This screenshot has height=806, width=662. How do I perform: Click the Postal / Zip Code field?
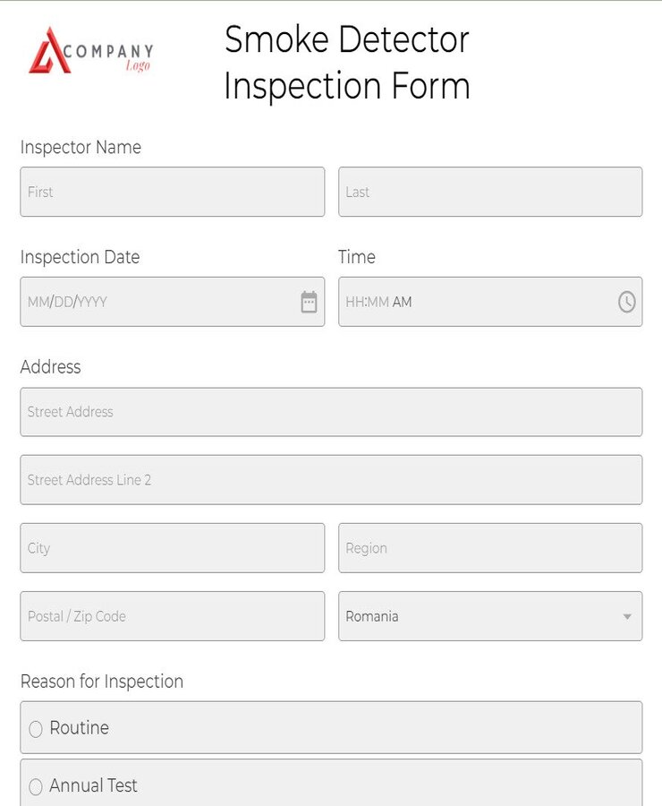click(x=172, y=616)
